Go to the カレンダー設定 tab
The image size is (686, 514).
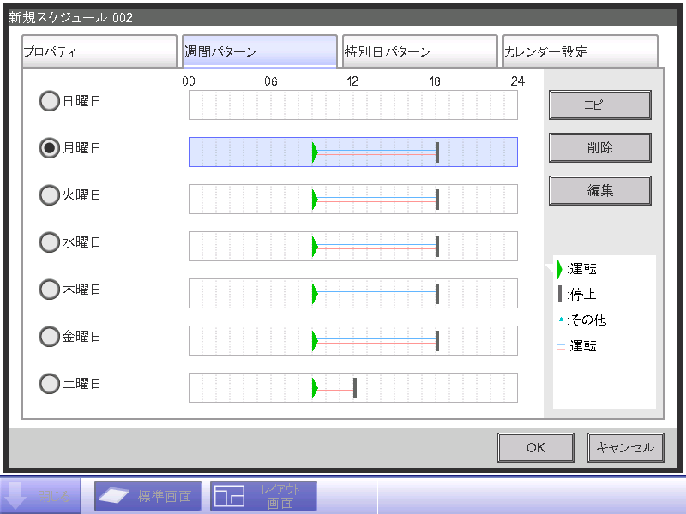(580, 51)
